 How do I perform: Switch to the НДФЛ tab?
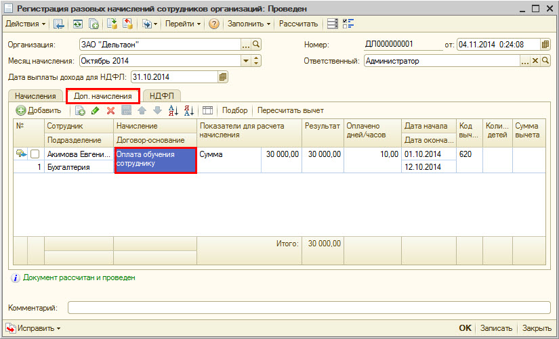162,96
